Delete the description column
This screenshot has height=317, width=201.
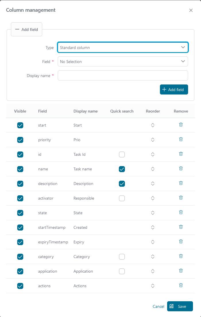click(x=181, y=183)
